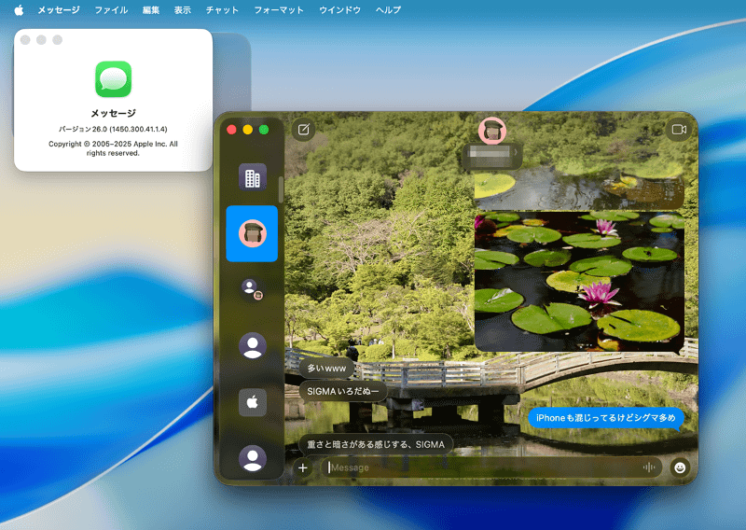Open the フォーマット menu
This screenshot has height=530, width=746.
pyautogui.click(x=279, y=10)
